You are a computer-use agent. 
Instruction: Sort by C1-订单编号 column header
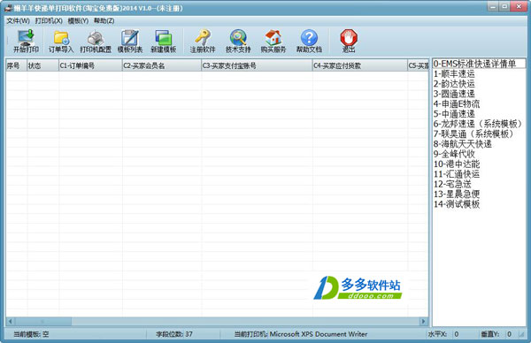[90, 65]
